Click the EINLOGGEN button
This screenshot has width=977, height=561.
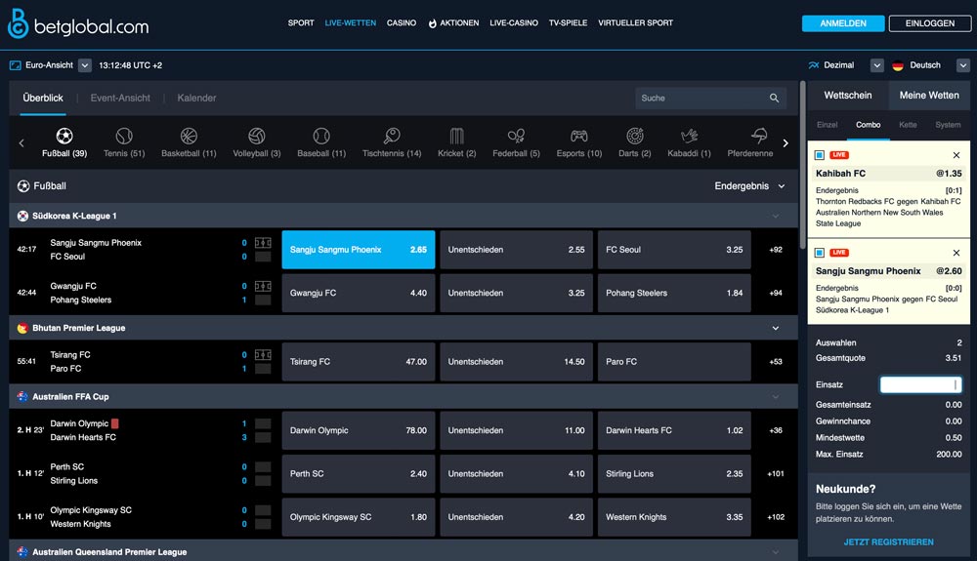coord(930,23)
